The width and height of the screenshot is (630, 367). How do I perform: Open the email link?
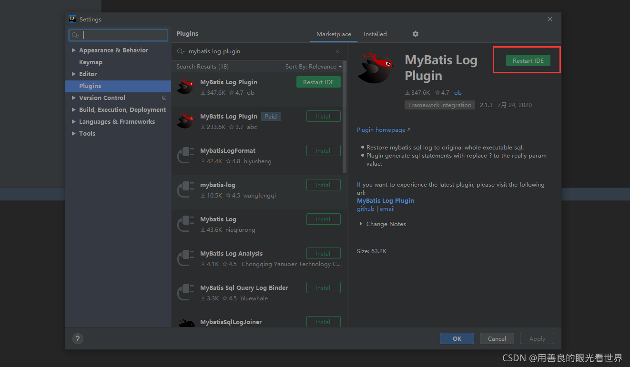pyautogui.click(x=387, y=209)
